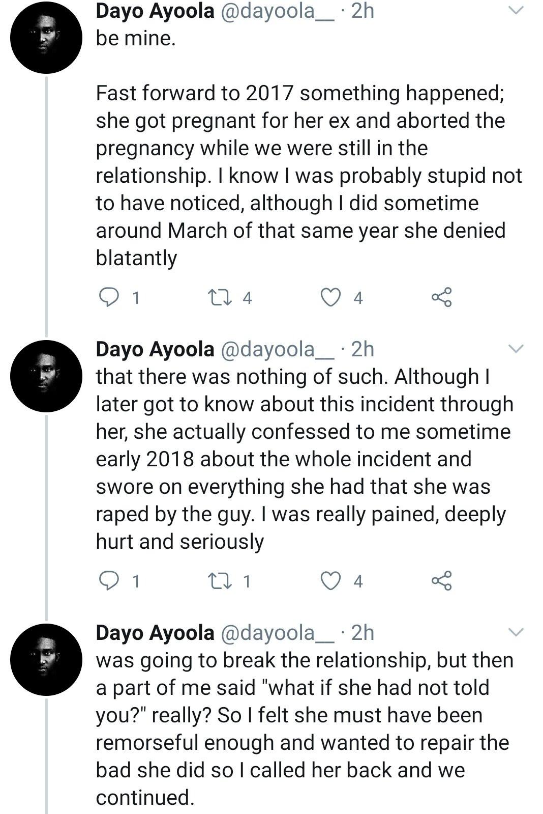The image size is (543, 814).
Task: Like the tweet ending "hurt and seriously"
Action: (330, 581)
